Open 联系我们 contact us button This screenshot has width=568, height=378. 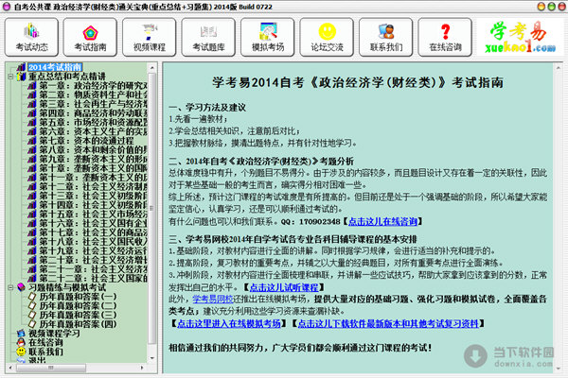click(x=386, y=37)
